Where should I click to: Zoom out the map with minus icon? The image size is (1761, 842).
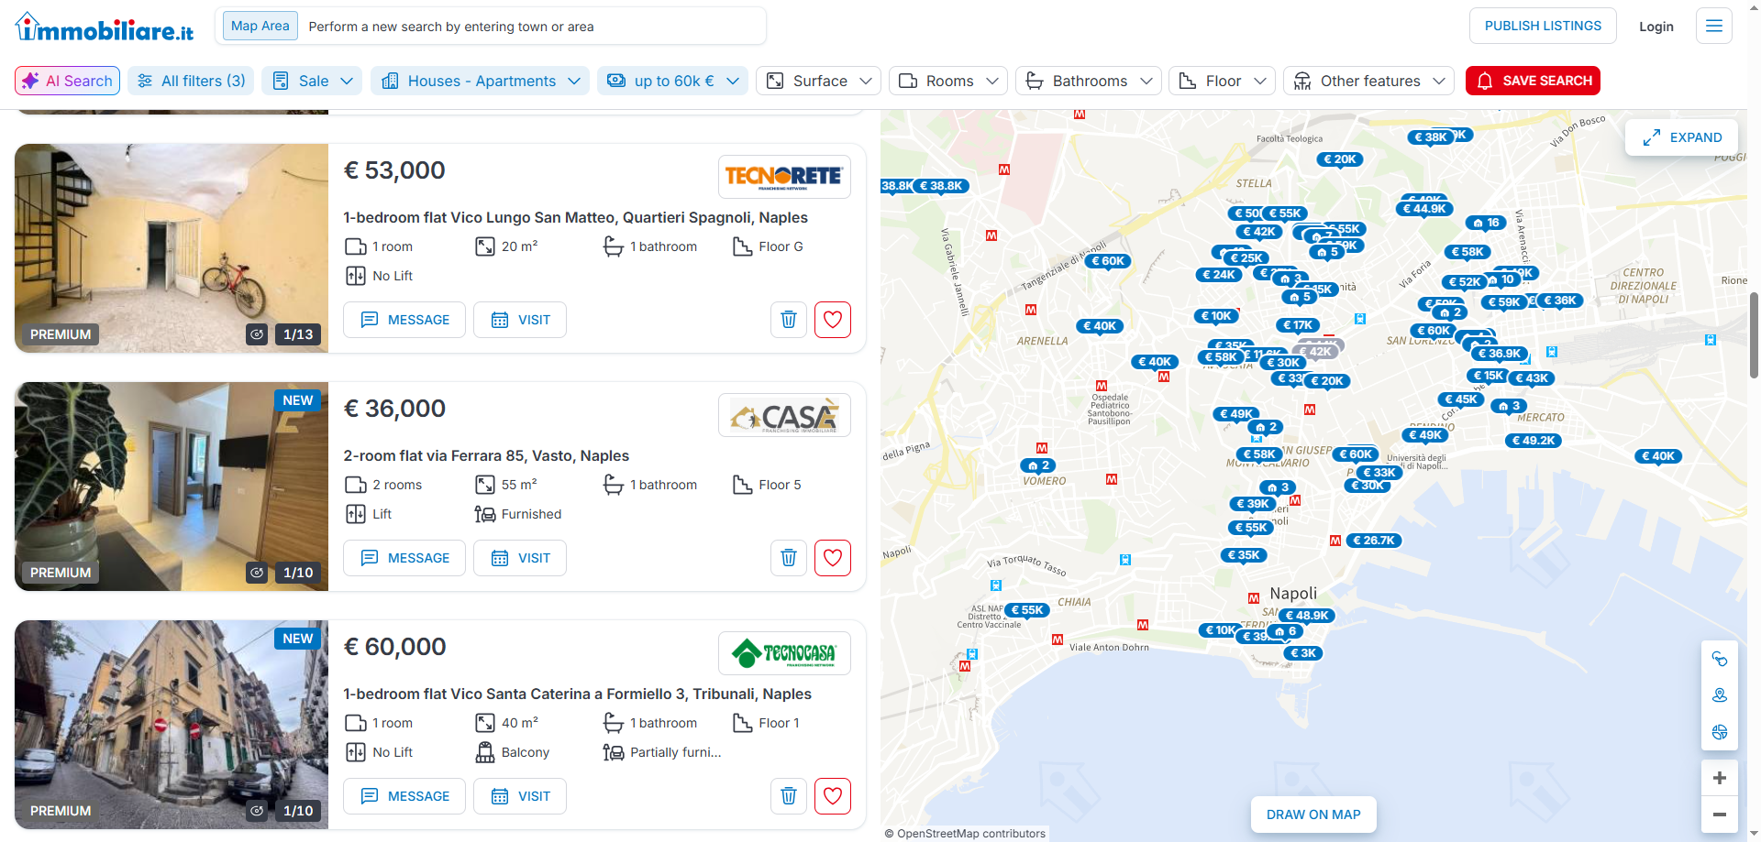pyautogui.click(x=1720, y=815)
